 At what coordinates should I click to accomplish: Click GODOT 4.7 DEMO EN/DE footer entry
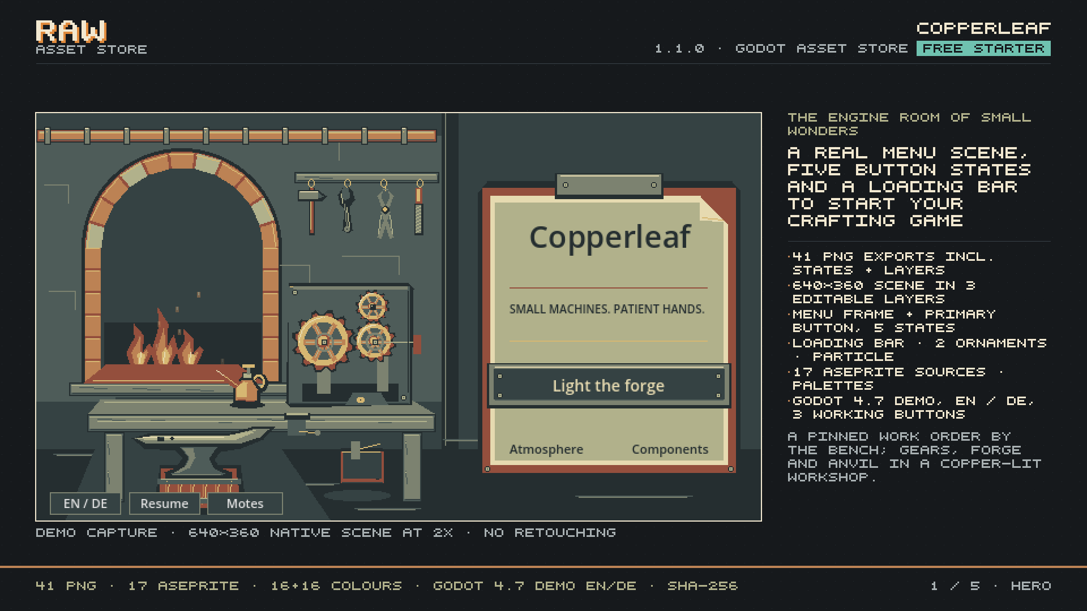click(534, 586)
